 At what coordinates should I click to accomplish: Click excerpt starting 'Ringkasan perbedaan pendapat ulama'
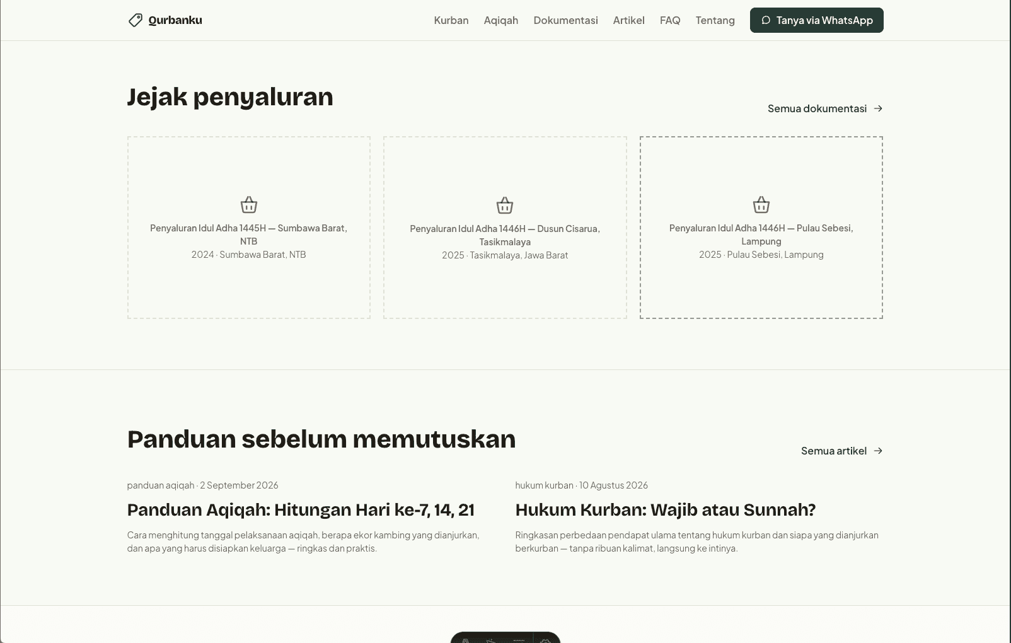[x=696, y=542]
